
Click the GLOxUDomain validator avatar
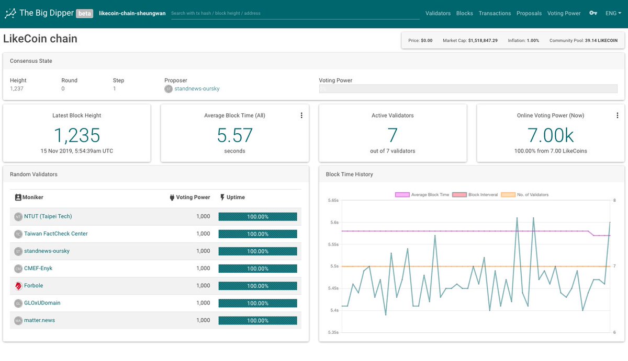18,303
